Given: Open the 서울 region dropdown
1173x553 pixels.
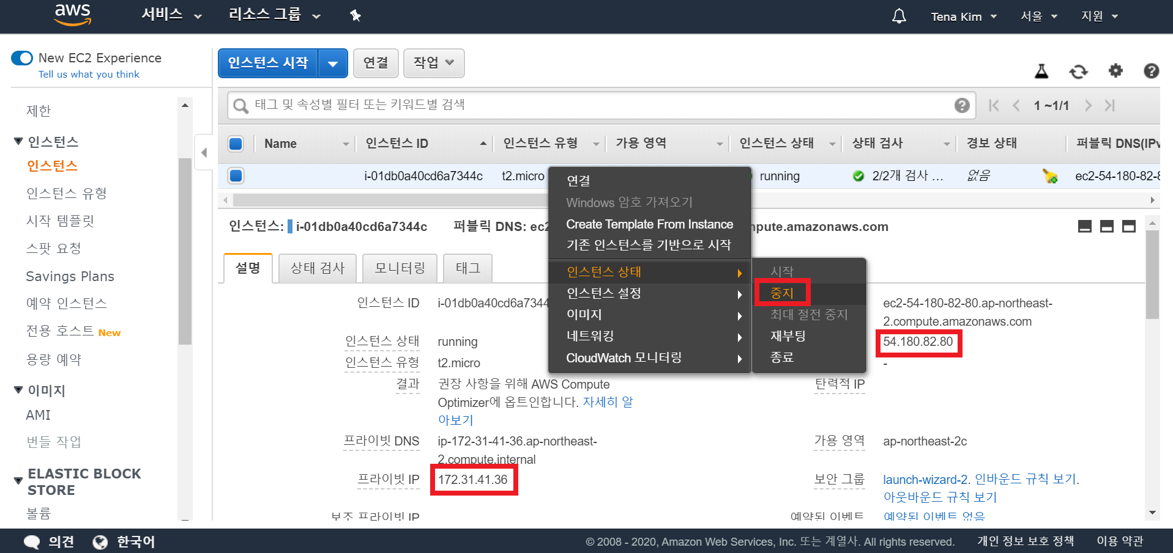Looking at the screenshot, I should tap(1038, 16).
